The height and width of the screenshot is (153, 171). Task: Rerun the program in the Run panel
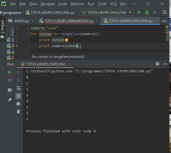10,72
